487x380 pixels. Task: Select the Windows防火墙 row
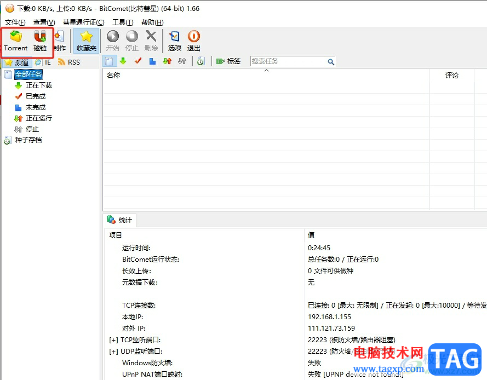coord(296,363)
